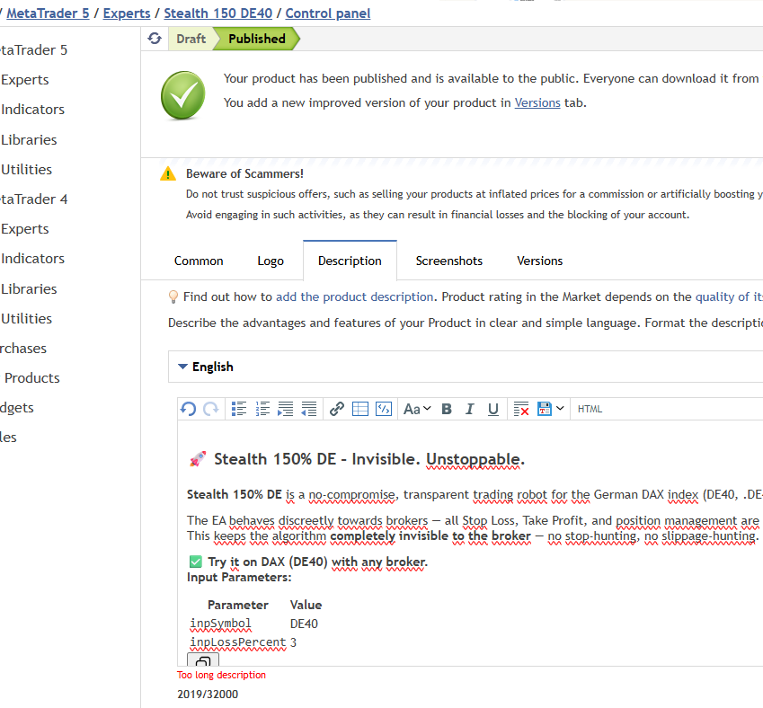Click the save draft floppy disk icon
The image size is (763, 708).
tap(544, 409)
